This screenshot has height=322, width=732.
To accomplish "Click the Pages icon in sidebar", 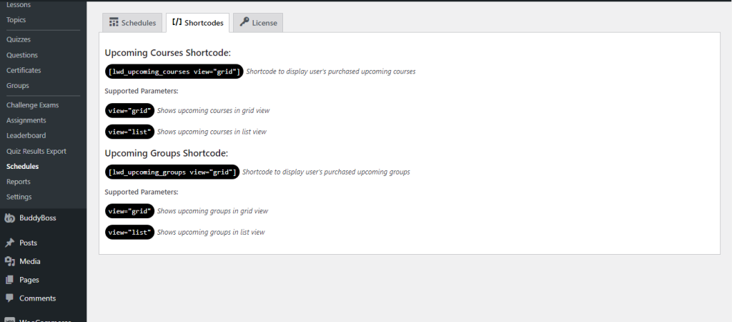I will pos(9,280).
